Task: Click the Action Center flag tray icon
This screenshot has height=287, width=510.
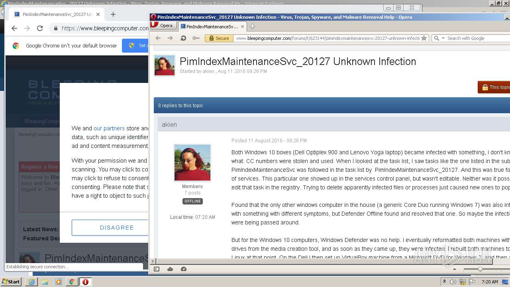Action: pyautogui.click(x=472, y=282)
